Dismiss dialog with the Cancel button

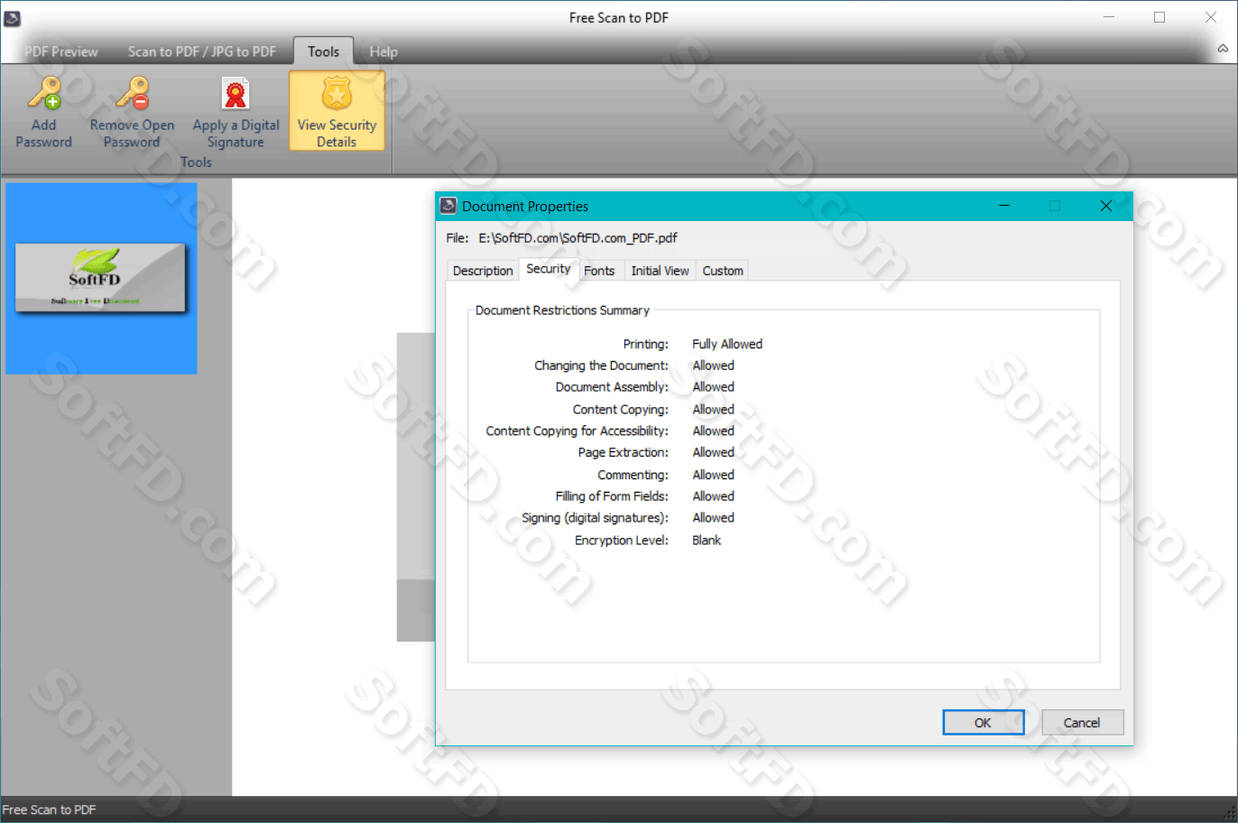point(1082,723)
